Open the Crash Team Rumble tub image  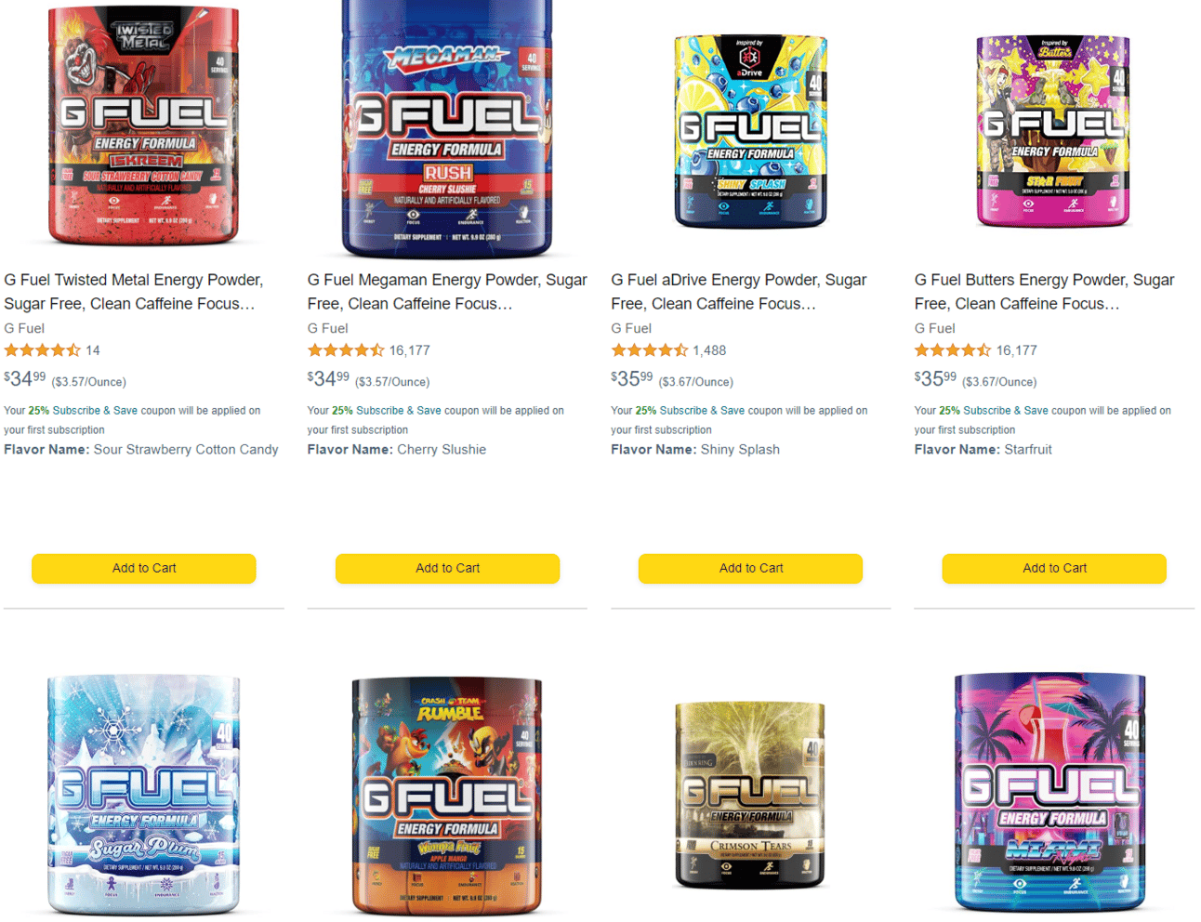tap(447, 796)
